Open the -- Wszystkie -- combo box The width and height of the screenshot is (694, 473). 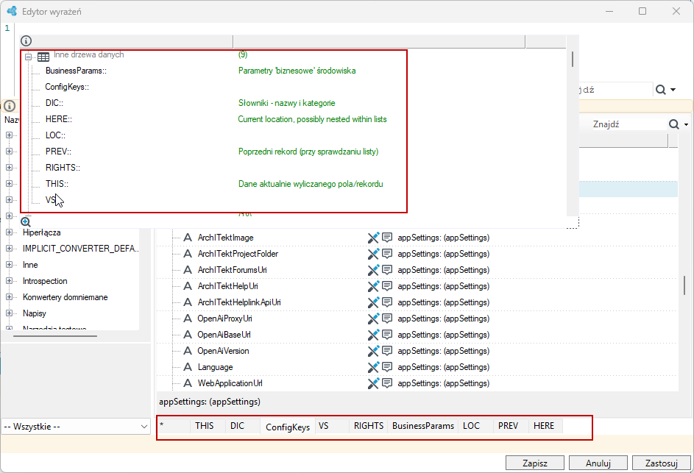(76, 427)
